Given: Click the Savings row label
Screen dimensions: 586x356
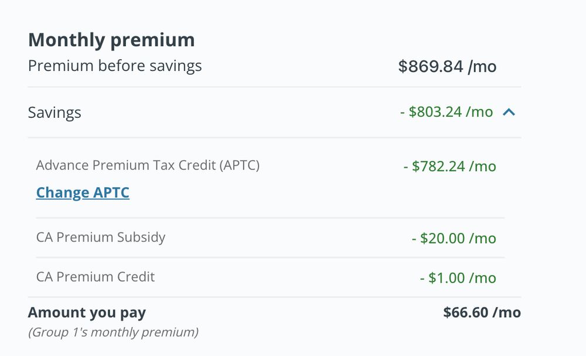Looking at the screenshot, I should [54, 112].
